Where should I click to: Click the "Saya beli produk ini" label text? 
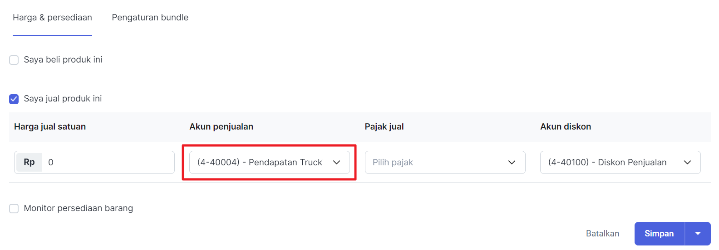(63, 60)
